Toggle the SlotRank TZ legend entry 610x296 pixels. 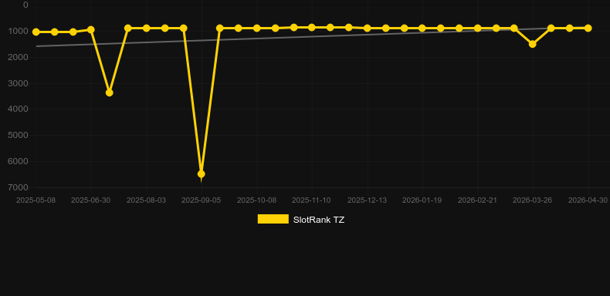point(300,220)
